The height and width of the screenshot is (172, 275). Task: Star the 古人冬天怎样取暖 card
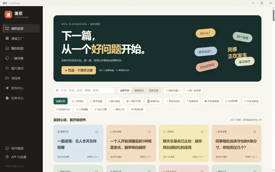pyautogui.click(x=97, y=131)
